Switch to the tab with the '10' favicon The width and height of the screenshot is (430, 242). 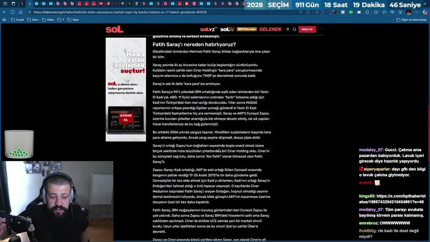click(x=123, y=4)
